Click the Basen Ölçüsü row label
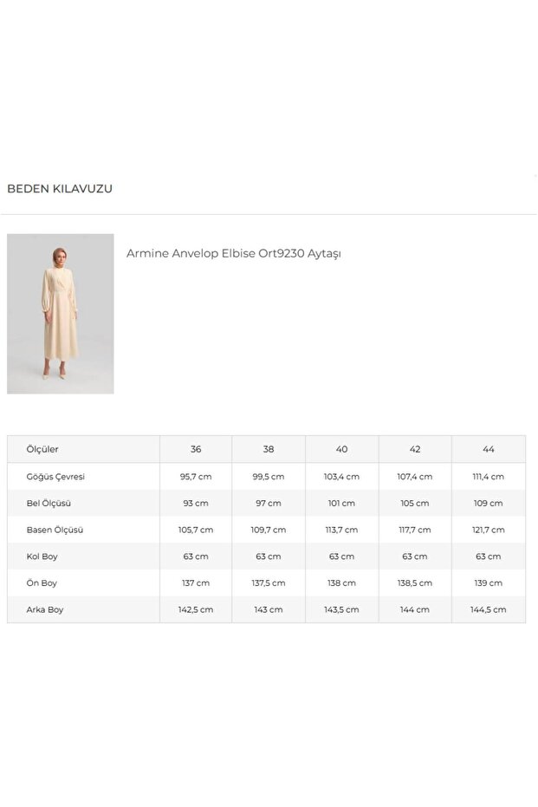The width and height of the screenshot is (538, 807). point(55,530)
